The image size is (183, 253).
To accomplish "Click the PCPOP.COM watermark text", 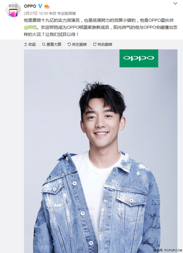I will tap(173, 250).
